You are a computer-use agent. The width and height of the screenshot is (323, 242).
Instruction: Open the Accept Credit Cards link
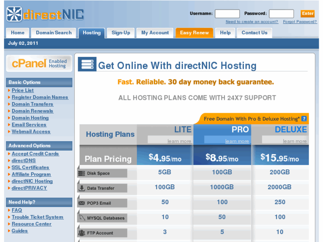35,154
